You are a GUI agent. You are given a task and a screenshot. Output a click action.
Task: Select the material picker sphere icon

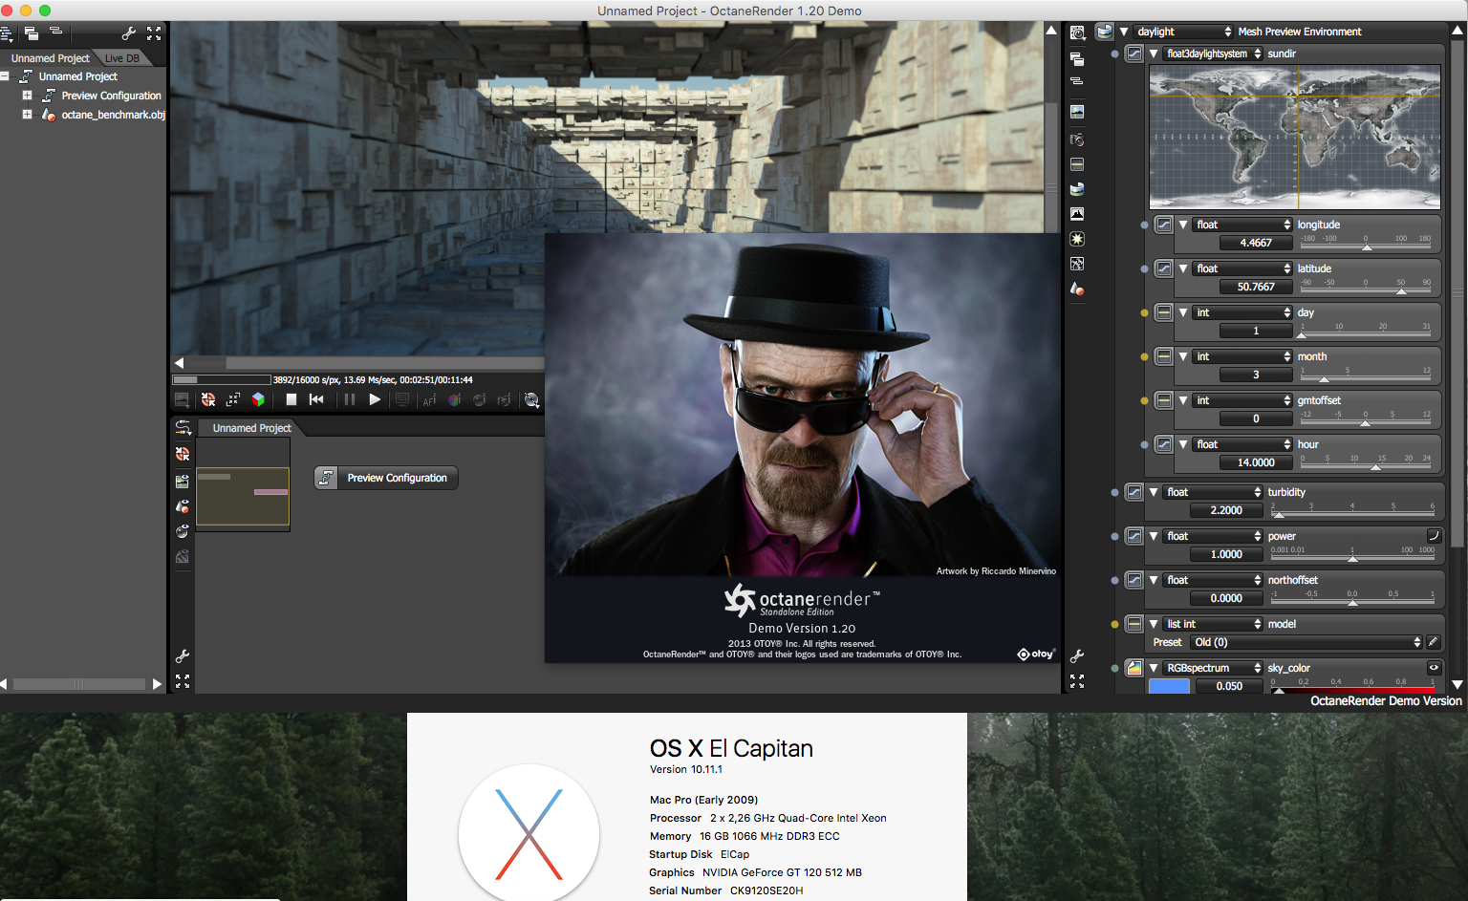(x=479, y=400)
